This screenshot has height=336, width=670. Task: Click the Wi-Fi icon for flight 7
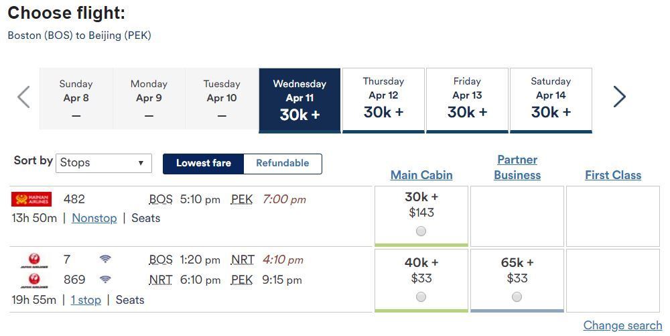click(x=105, y=258)
